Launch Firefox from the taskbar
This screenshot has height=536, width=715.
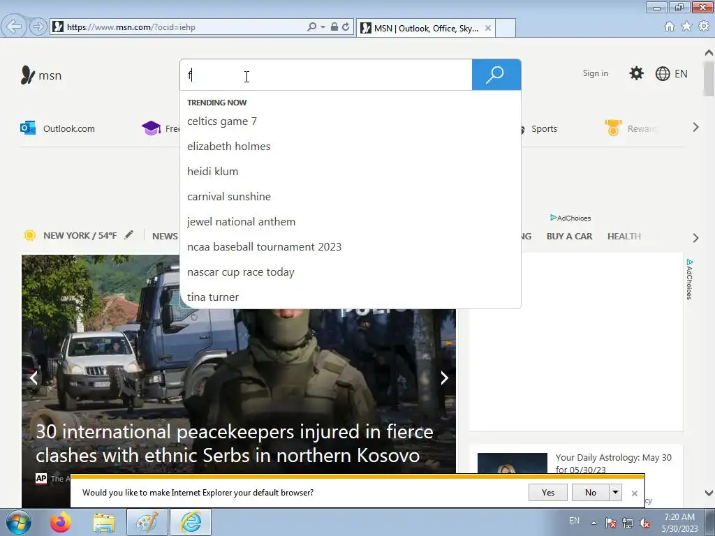pos(61,522)
